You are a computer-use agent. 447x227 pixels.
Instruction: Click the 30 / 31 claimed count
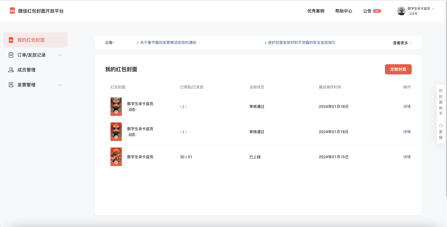(186, 157)
